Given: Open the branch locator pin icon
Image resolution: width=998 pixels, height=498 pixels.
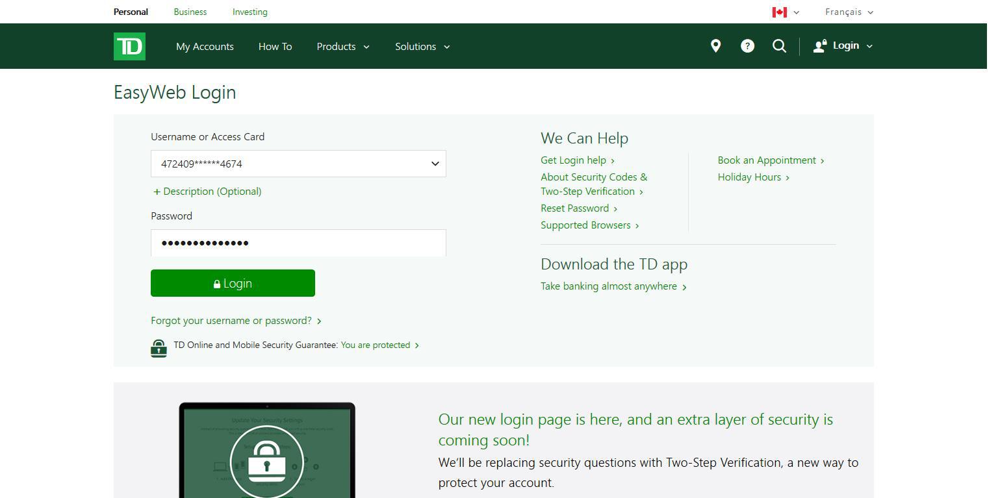Looking at the screenshot, I should (715, 46).
